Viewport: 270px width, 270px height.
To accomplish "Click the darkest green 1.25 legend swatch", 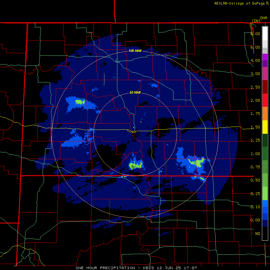I will tap(265, 140).
